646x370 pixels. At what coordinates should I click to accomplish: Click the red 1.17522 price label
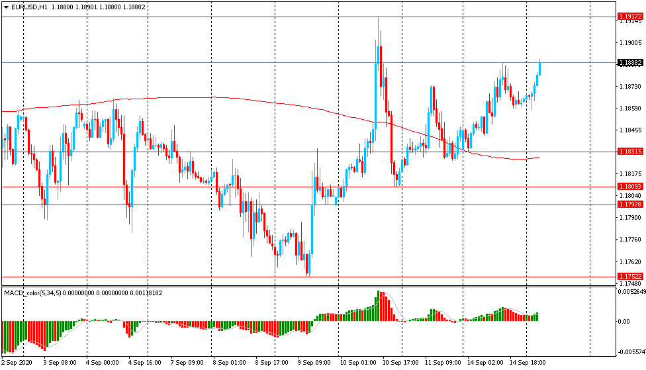pyautogui.click(x=629, y=276)
